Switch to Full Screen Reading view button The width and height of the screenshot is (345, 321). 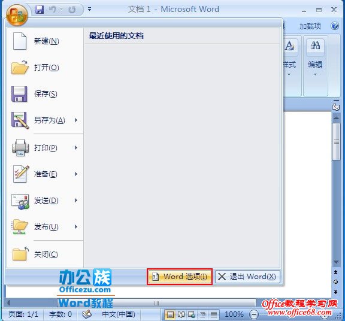coord(181,314)
